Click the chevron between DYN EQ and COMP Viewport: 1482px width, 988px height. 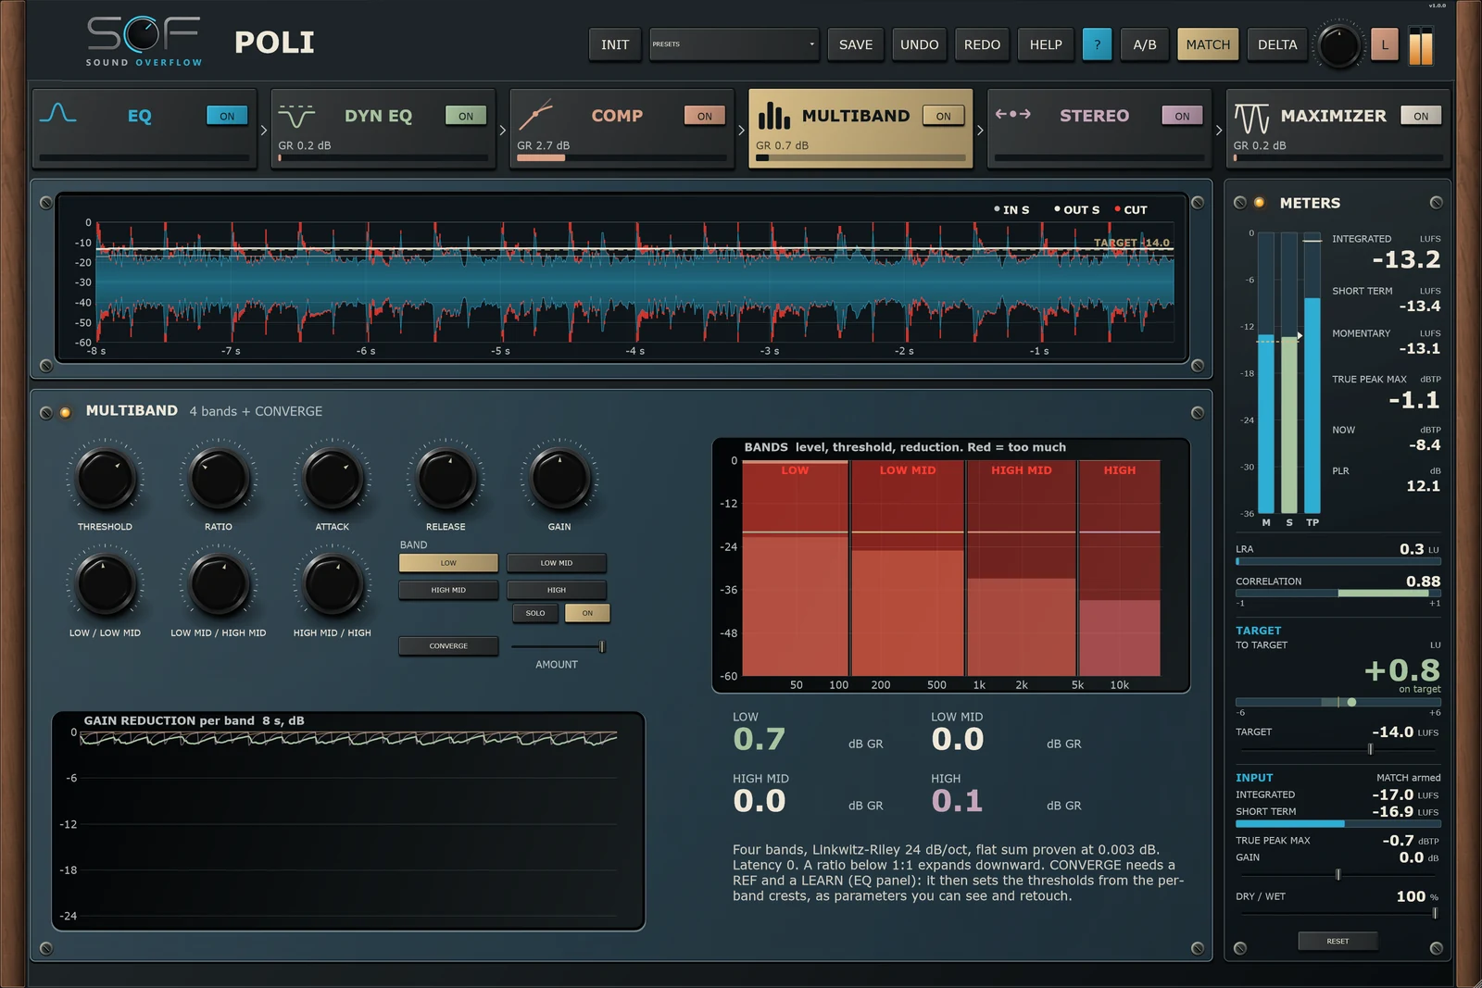tap(503, 131)
